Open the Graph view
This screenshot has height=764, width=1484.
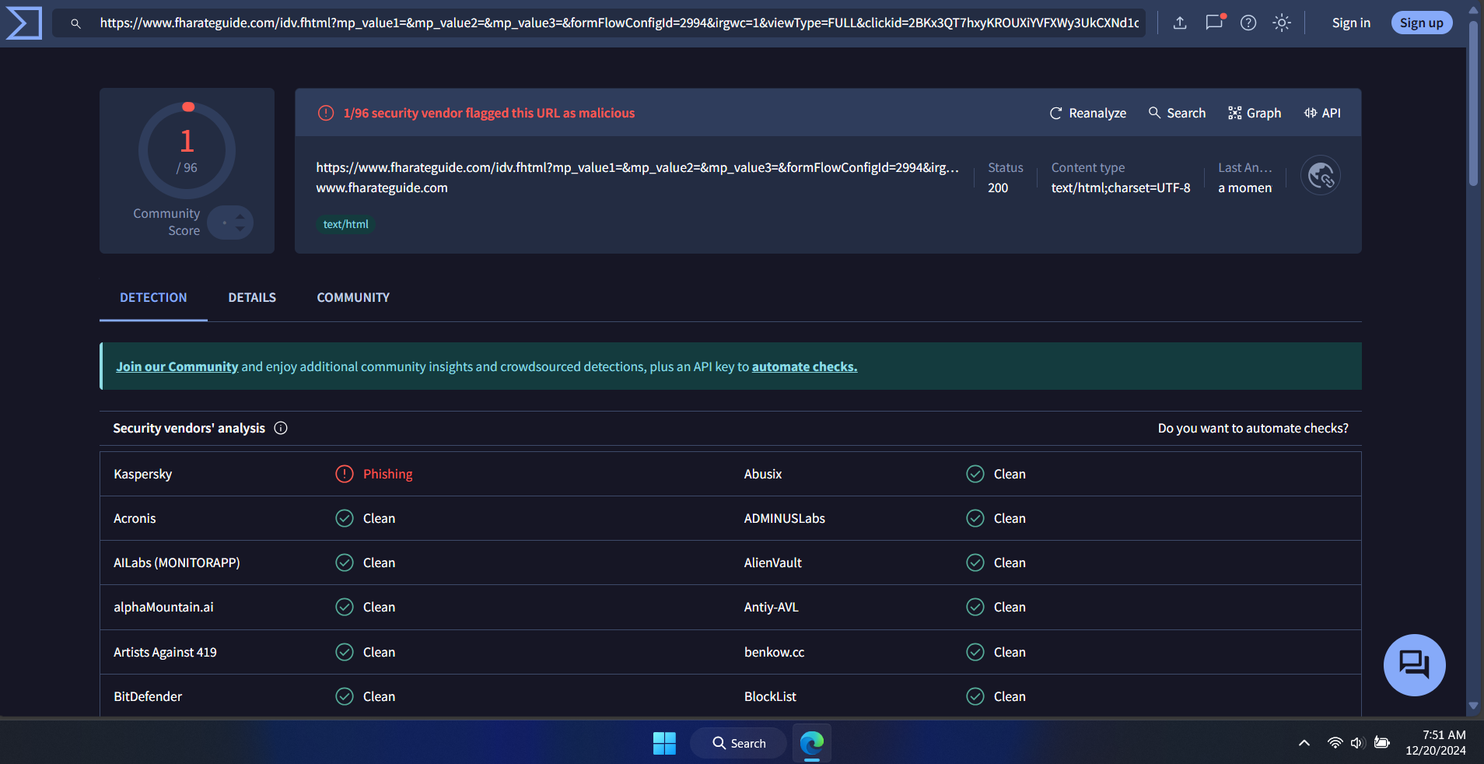click(1255, 113)
